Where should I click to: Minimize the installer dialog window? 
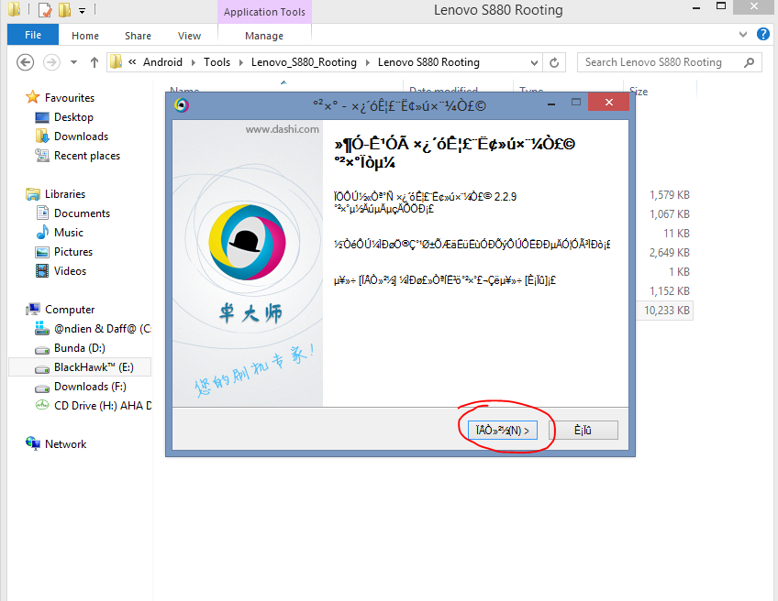coord(550,103)
